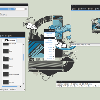Open the Ansicht menu in image viewer
This screenshot has width=100, height=100.
pyautogui.click(x=90, y=9)
